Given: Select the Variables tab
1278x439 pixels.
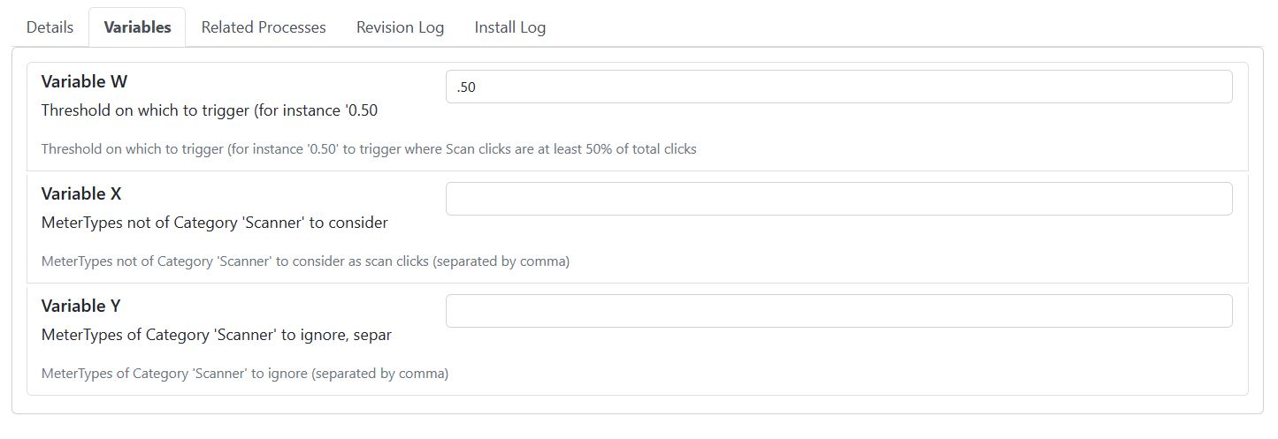Looking at the screenshot, I should point(137,27).
